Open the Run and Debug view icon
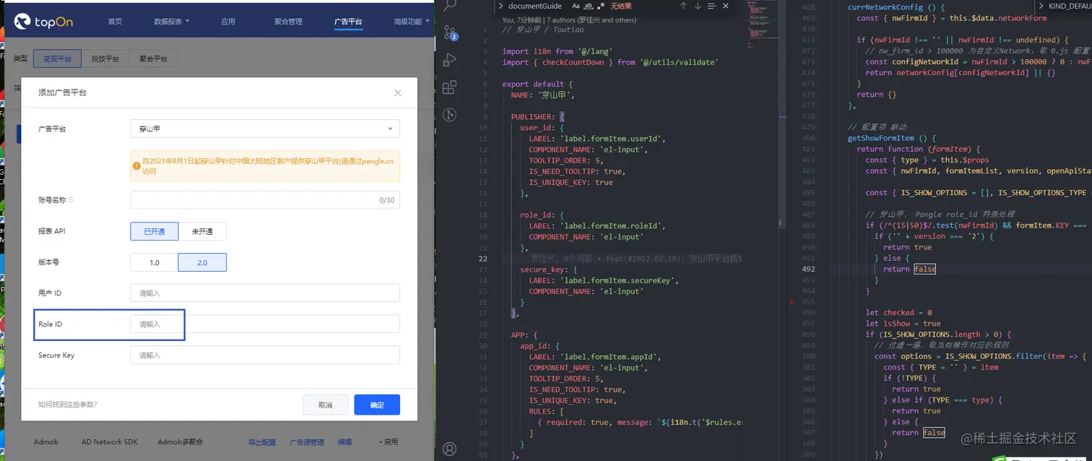Screen dimensions: 1092x461 (449, 60)
